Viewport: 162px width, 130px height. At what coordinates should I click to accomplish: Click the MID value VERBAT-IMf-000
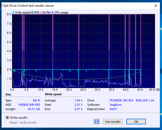click(29, 105)
